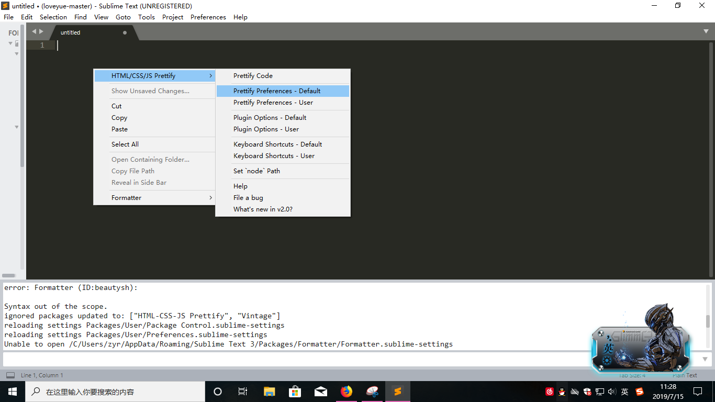
Task: Open Keyboard Shortcuts - Default
Action: point(283,144)
